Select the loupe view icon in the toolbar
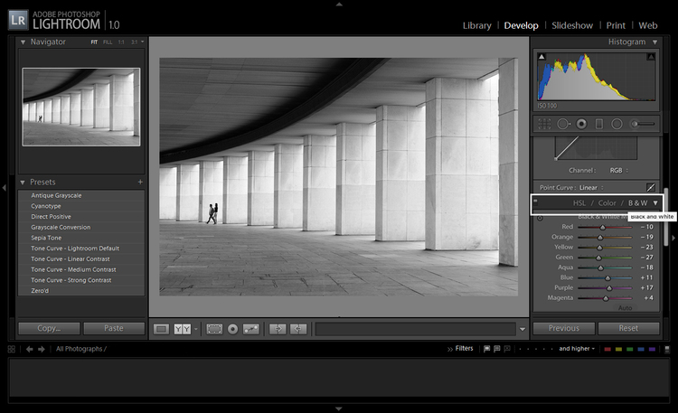Screen dimensions: 678x413 161,329
